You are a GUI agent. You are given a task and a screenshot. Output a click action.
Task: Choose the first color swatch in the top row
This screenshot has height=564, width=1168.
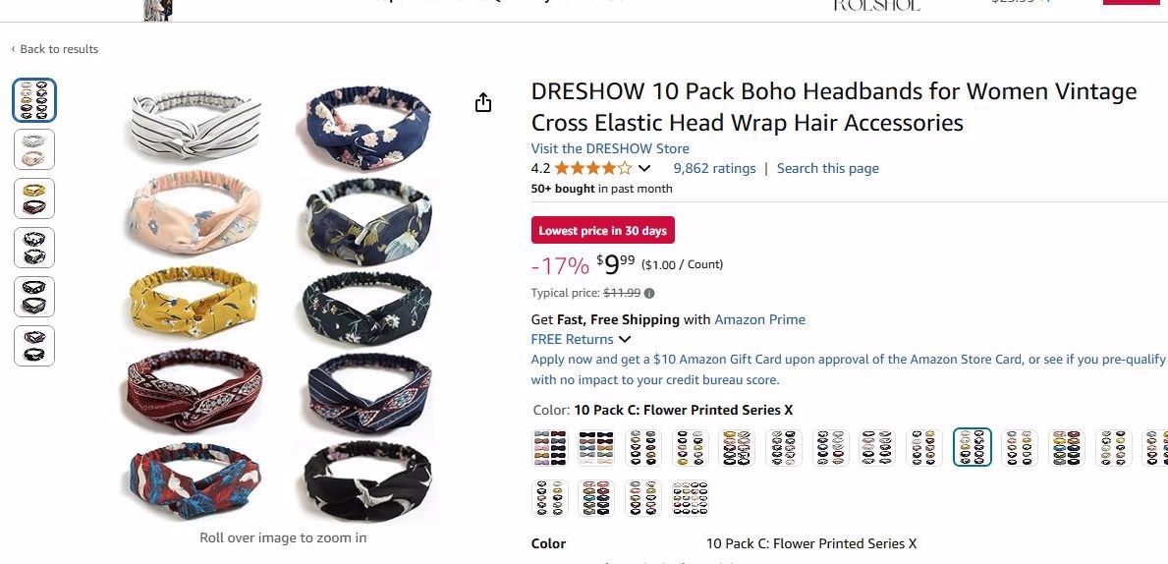tap(550, 448)
